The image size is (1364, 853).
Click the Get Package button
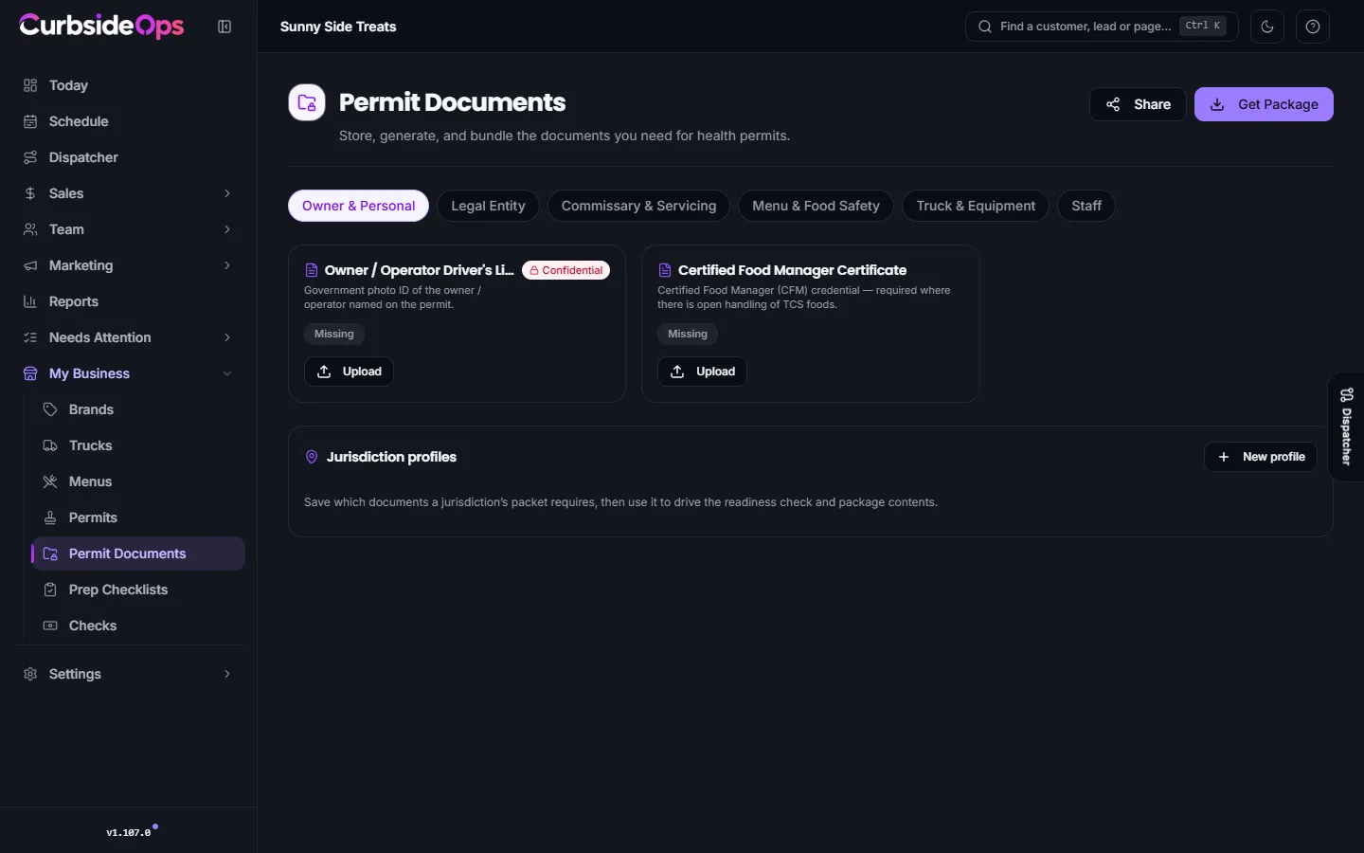coord(1264,104)
